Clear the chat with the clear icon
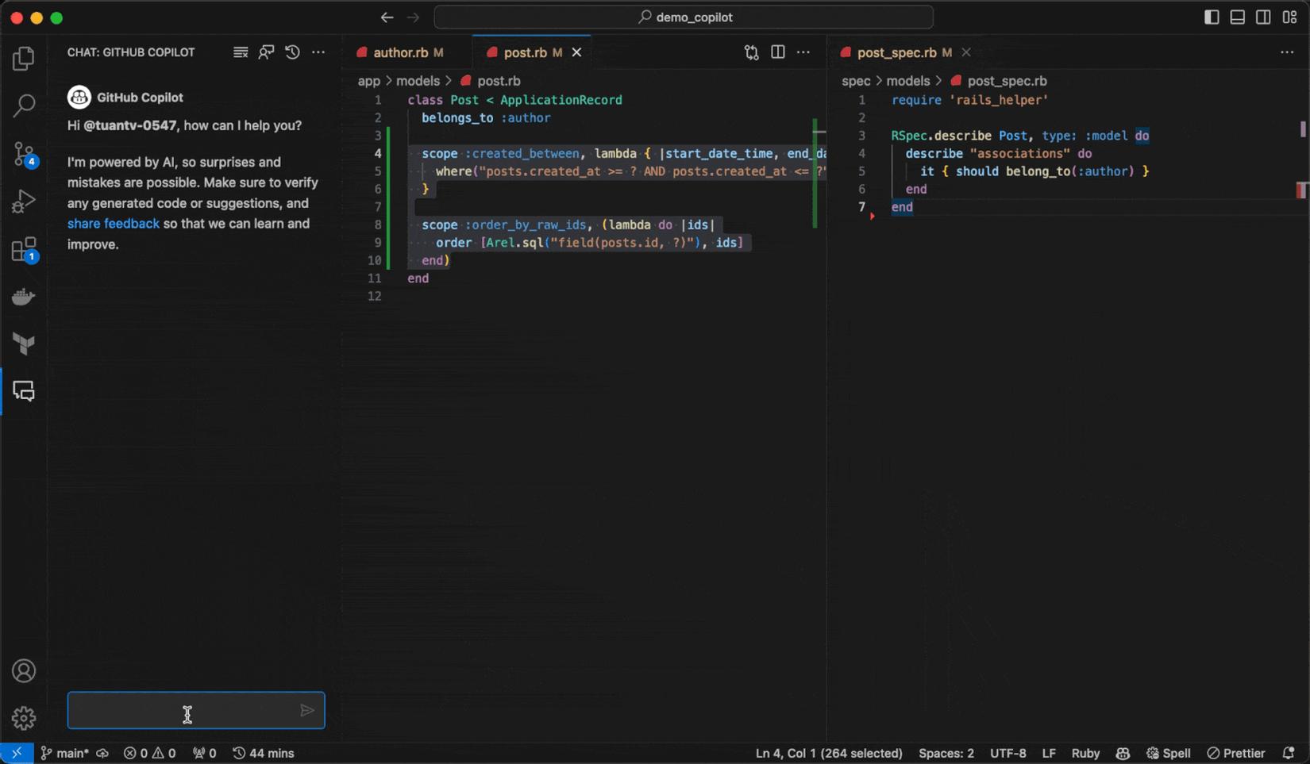 coord(240,52)
